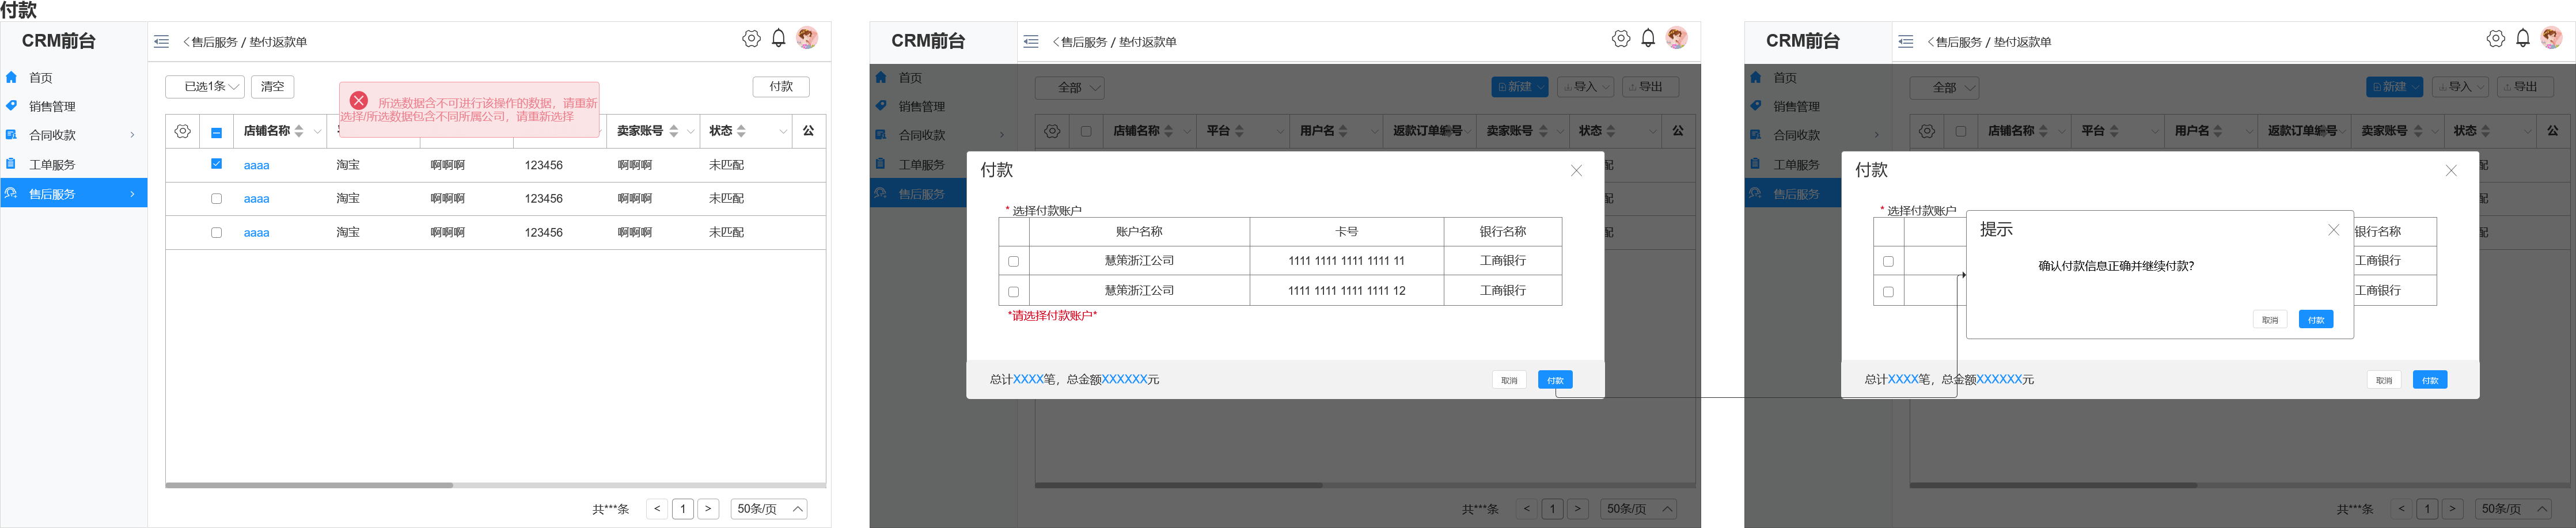Image resolution: width=2576 pixels, height=528 pixels.
Task: Select account with card ending 1111 12
Action: tap(1013, 291)
